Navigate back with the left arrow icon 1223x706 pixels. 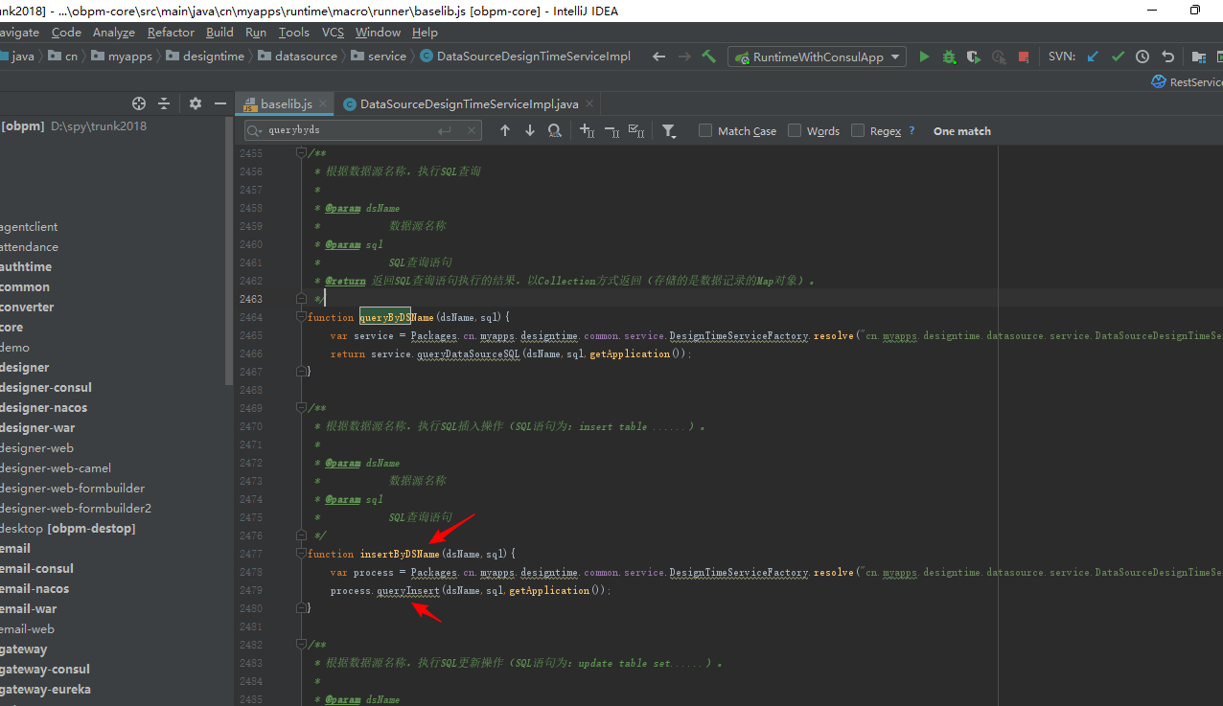tap(658, 57)
